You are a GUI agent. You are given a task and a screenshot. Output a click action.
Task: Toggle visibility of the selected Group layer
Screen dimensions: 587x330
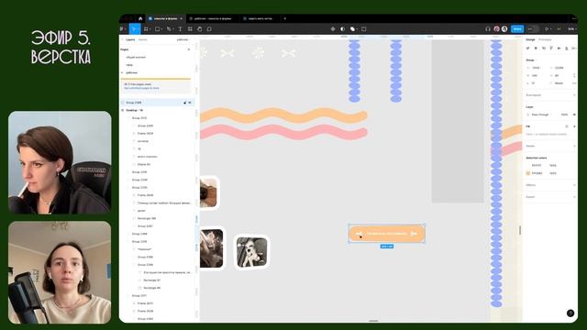pos(190,103)
